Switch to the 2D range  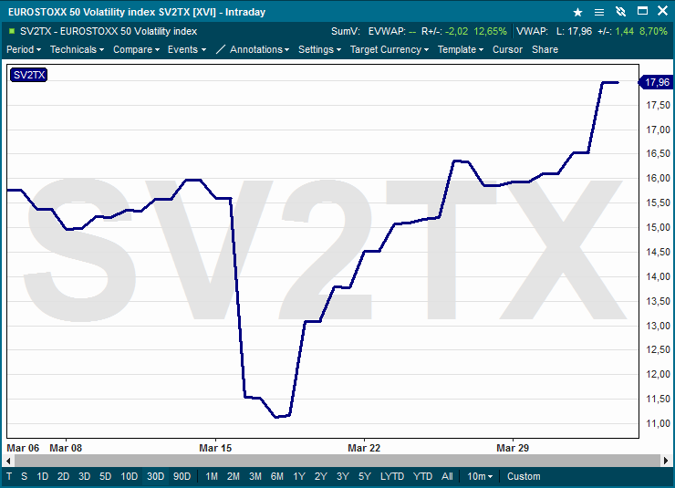(63, 476)
